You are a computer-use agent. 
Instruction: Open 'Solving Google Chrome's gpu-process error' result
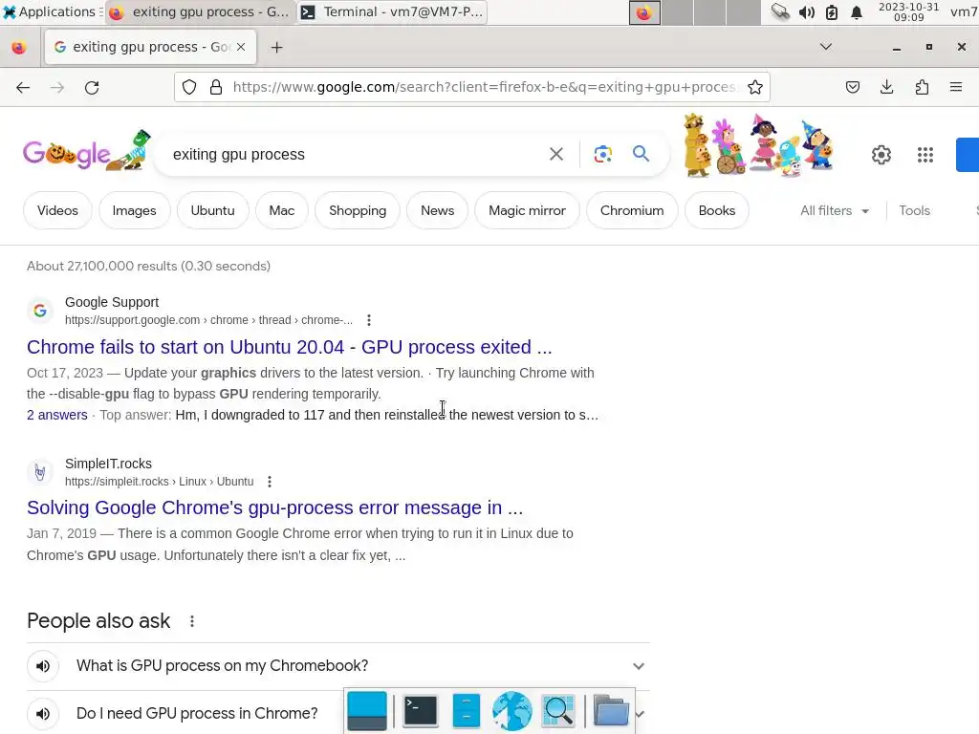click(x=274, y=508)
